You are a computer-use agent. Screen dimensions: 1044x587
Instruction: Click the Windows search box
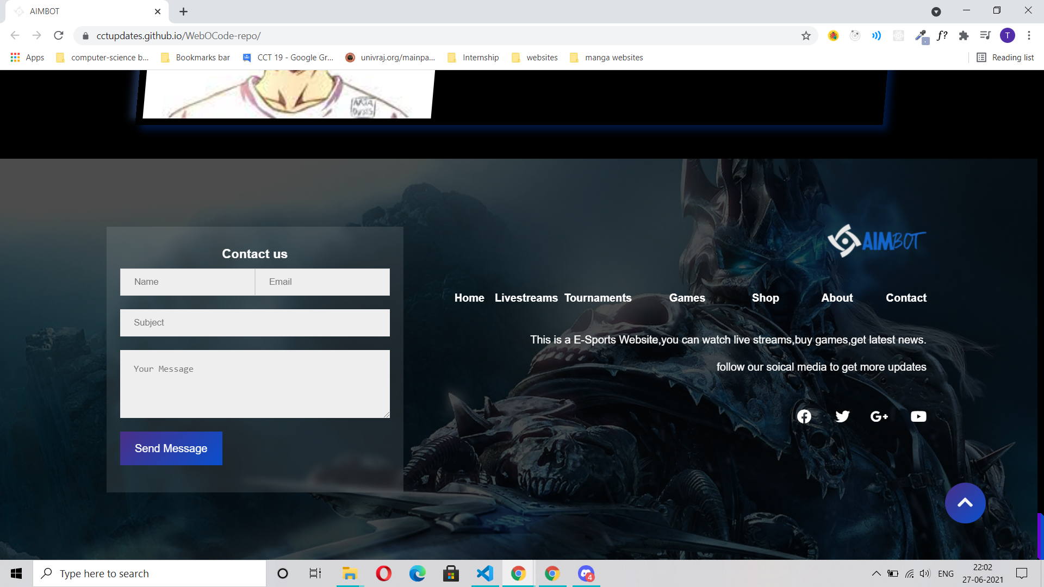tap(150, 573)
